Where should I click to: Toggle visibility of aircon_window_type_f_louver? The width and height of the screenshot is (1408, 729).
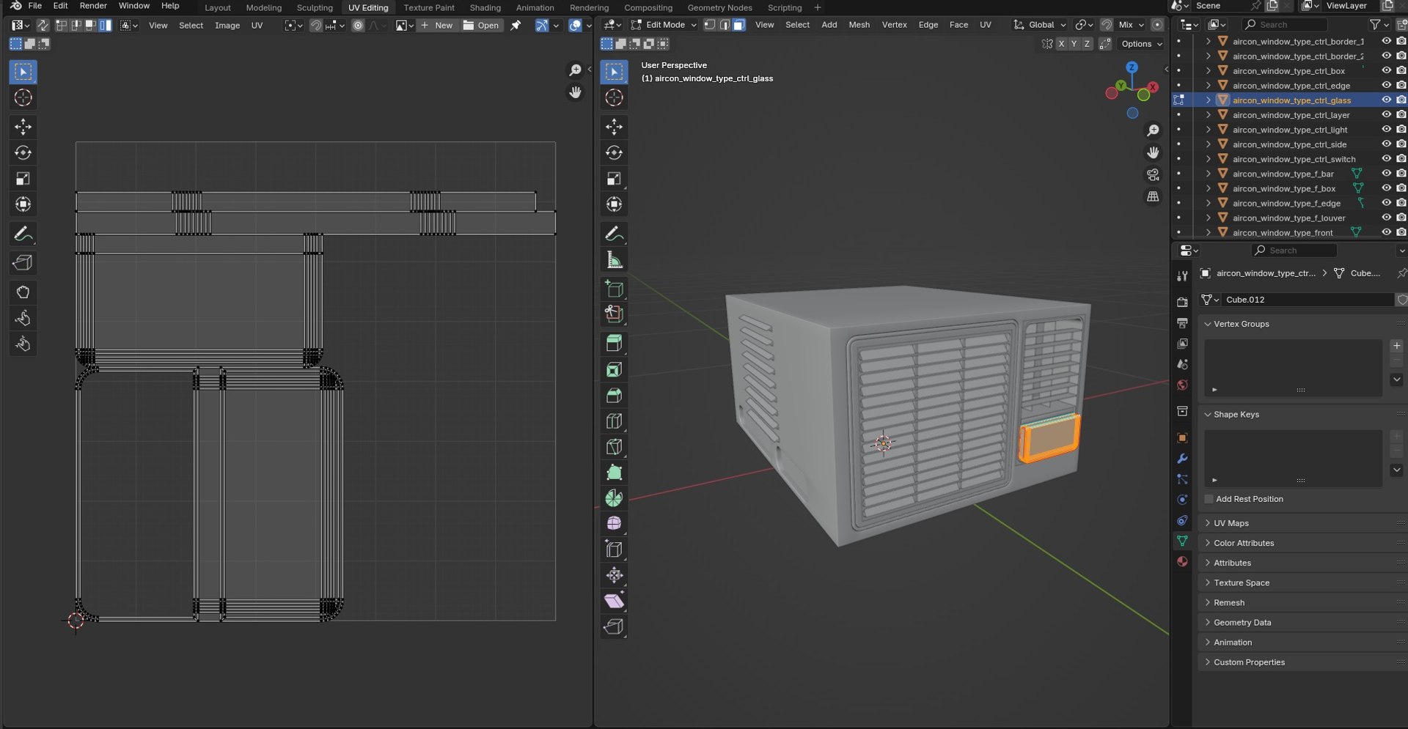coord(1386,218)
